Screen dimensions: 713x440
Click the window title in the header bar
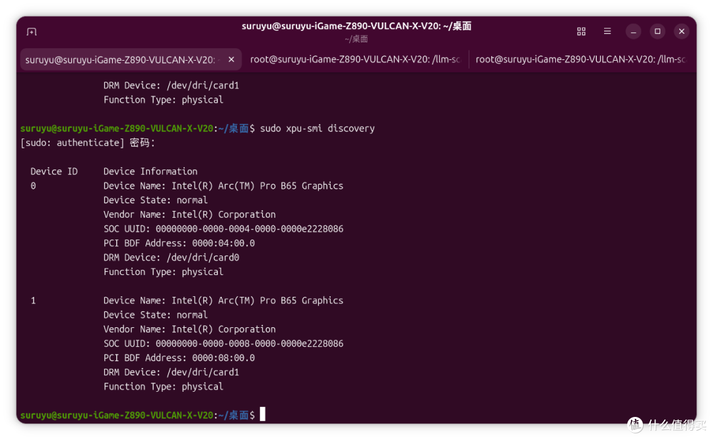coord(356,26)
